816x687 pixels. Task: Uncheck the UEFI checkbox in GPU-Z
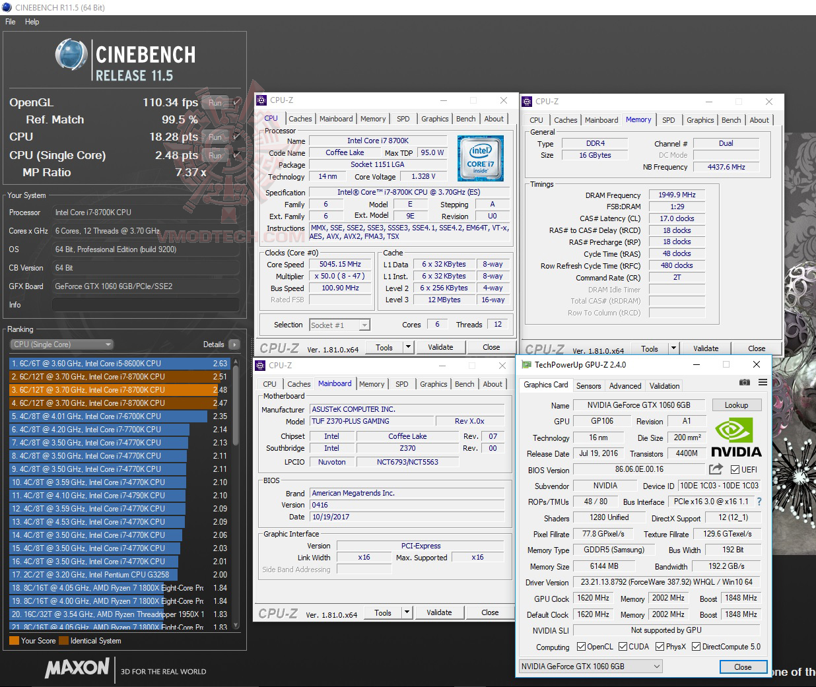[x=735, y=469]
